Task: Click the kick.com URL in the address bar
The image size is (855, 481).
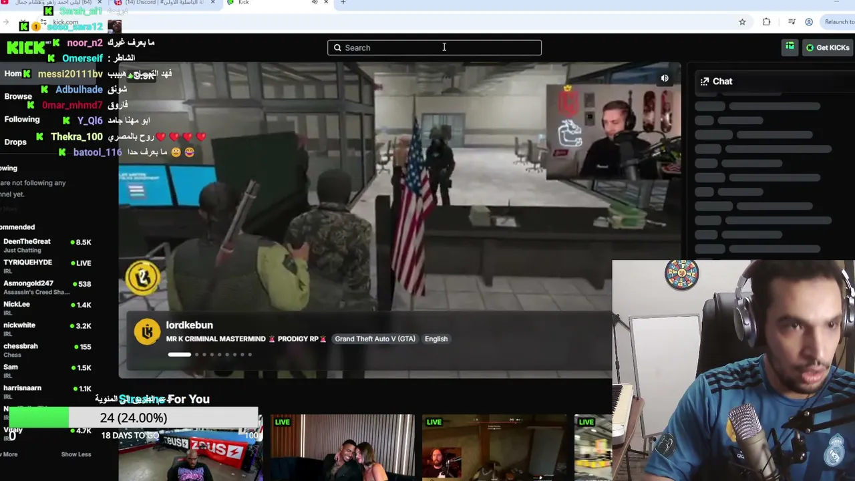Action: [x=65, y=22]
